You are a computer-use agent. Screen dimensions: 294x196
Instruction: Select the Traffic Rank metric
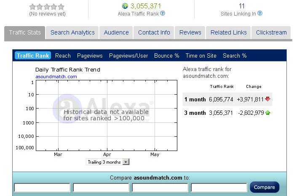click(x=33, y=56)
